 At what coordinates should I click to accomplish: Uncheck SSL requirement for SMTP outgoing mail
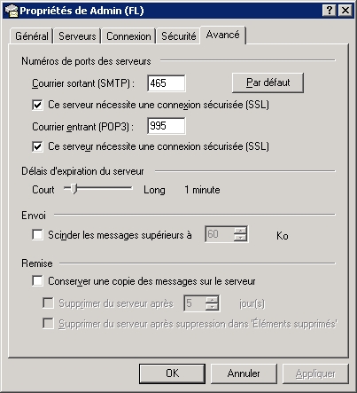click(x=37, y=105)
